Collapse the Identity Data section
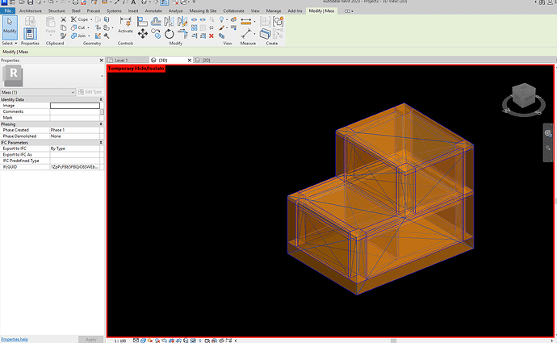Viewport: 557px width, 343px height. [x=101, y=99]
